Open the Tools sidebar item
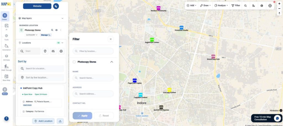This screenshot has width=283, height=126. click(7, 37)
